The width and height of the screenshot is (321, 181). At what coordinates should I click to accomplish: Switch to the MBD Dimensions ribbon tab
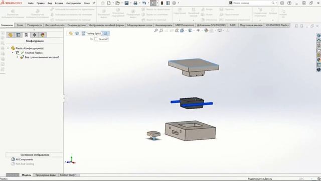point(185,25)
